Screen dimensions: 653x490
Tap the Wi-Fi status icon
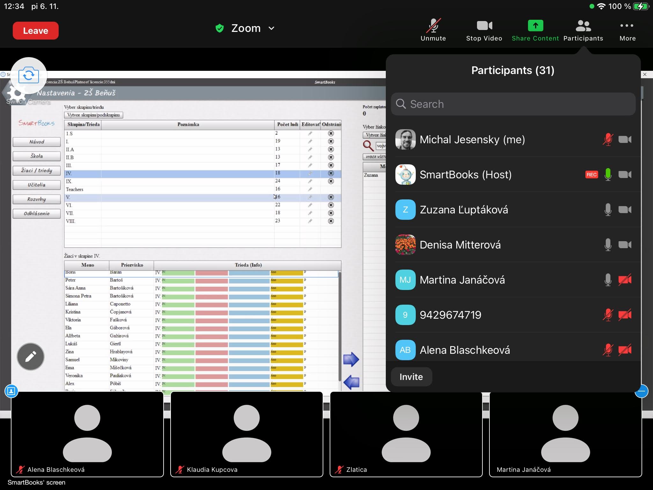(601, 6)
